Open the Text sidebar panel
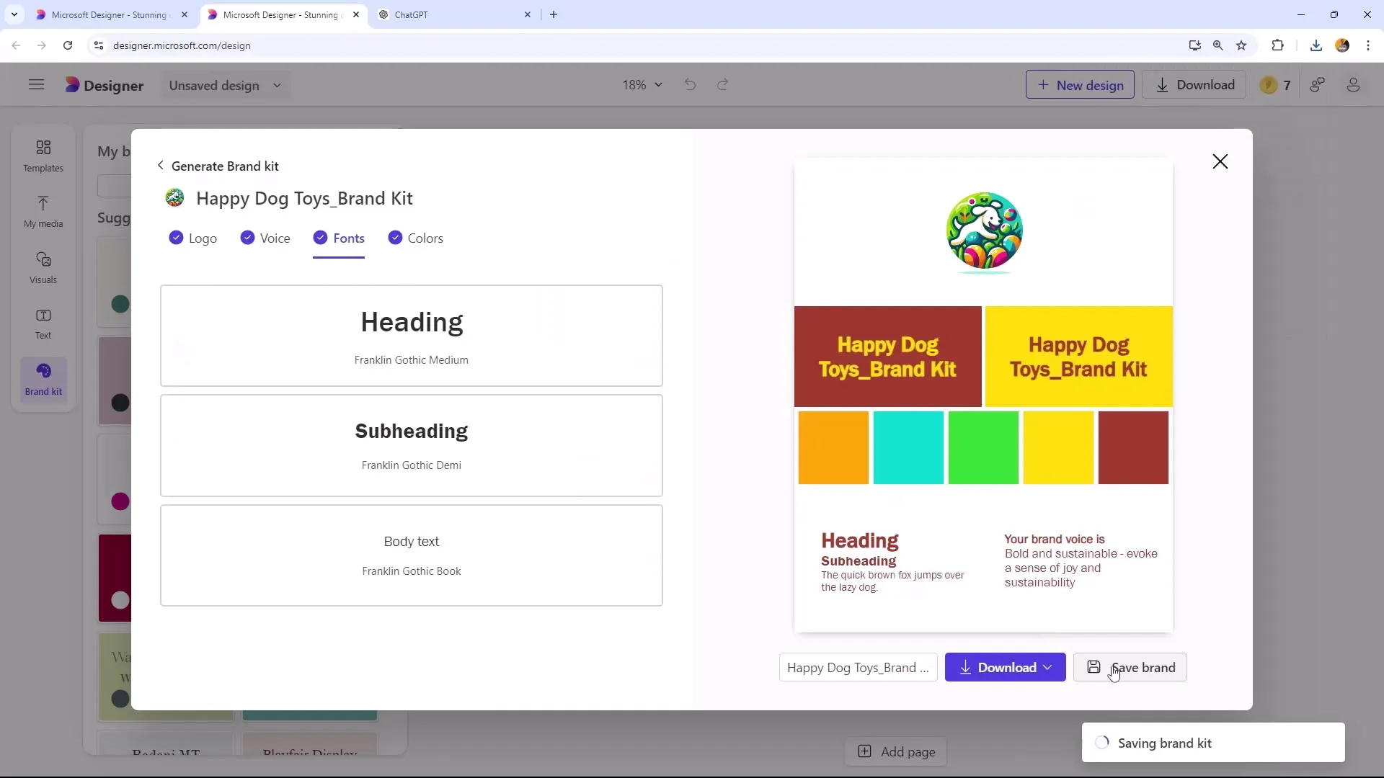The width and height of the screenshot is (1384, 778). pyautogui.click(x=43, y=323)
